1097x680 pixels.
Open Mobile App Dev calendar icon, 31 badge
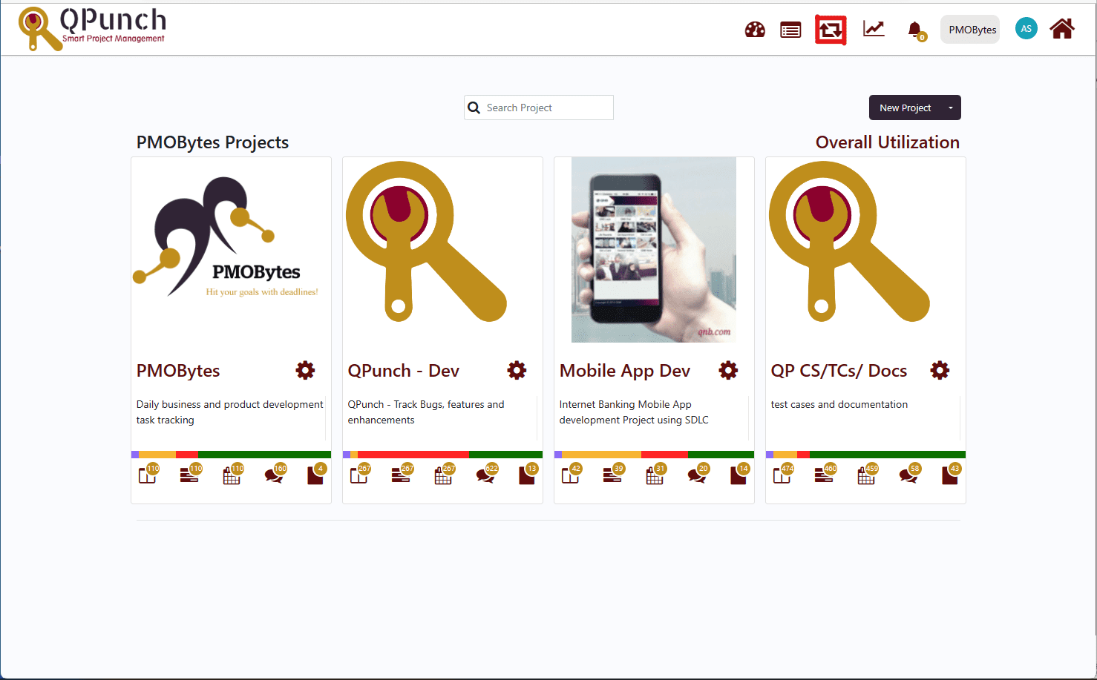click(655, 475)
